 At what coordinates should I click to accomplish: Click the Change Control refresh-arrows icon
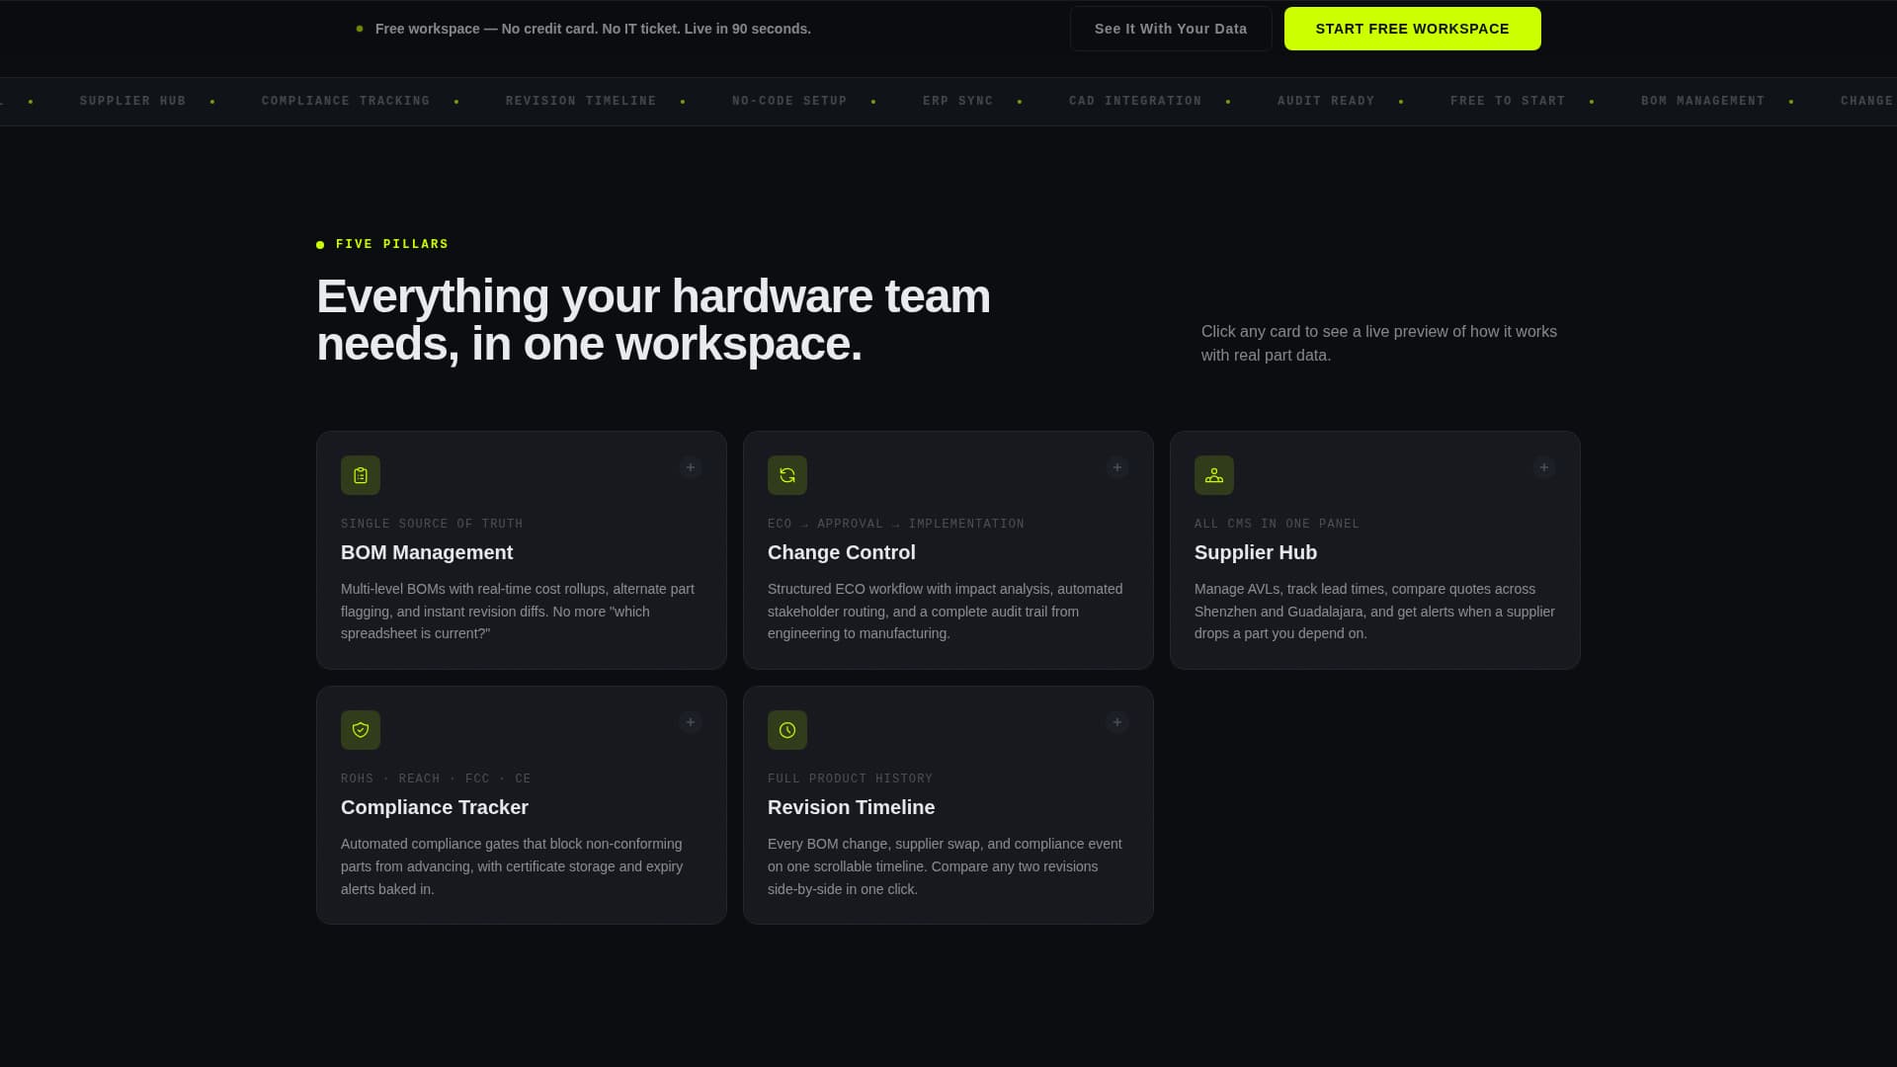click(x=787, y=475)
